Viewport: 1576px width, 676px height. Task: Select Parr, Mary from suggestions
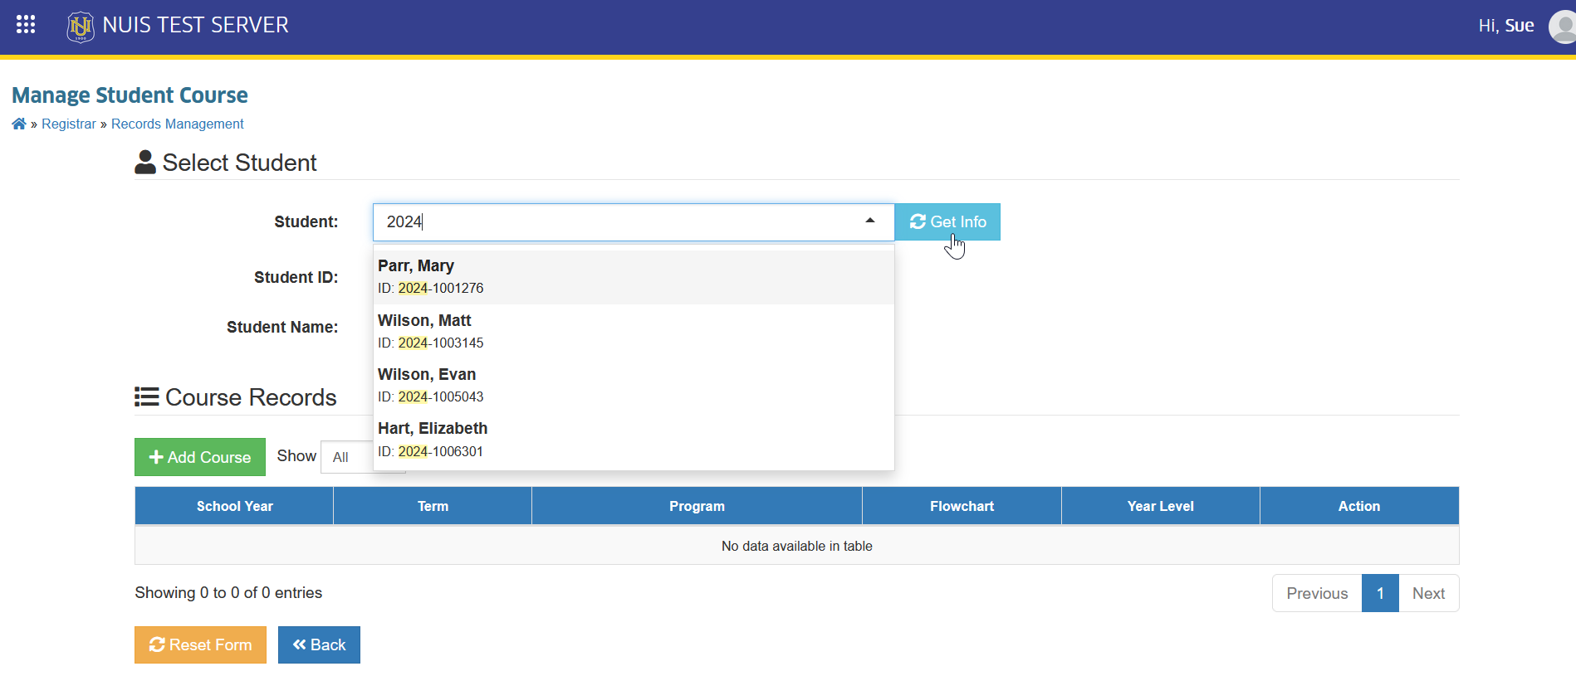(x=634, y=277)
